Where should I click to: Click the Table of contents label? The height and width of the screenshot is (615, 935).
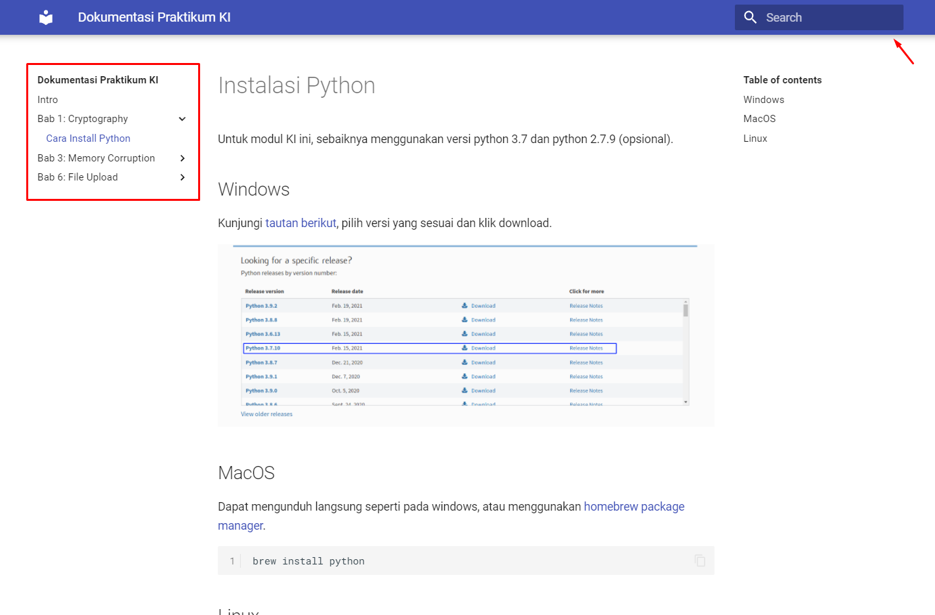point(782,80)
